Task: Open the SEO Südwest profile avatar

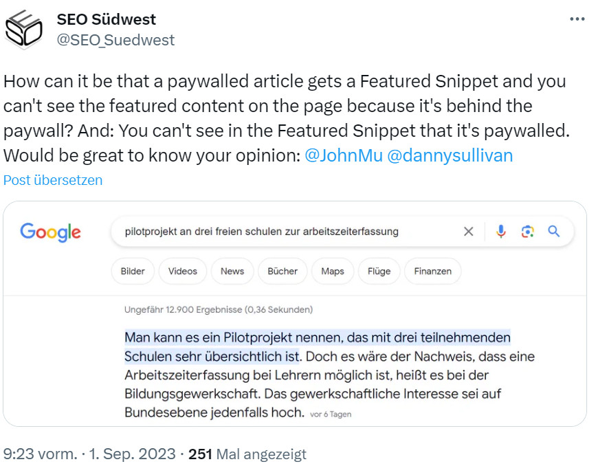Action: click(24, 29)
